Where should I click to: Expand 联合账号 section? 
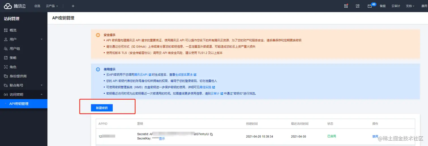[23, 85]
